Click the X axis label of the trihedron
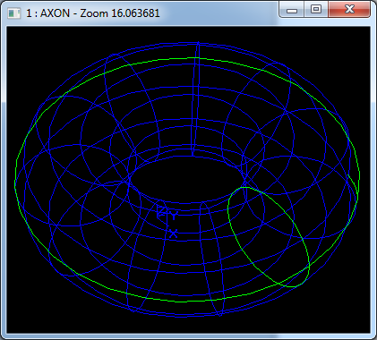Viewport: 377px width, 340px height. click(173, 234)
